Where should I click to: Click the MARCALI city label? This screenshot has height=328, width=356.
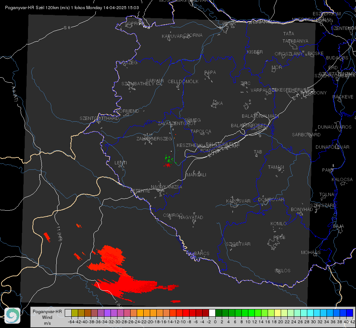click(x=196, y=175)
